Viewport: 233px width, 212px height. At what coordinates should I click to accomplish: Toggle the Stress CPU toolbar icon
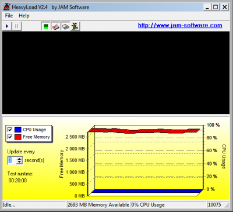click(46, 26)
